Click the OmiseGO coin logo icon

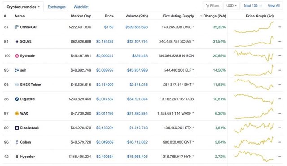click(x=17, y=27)
